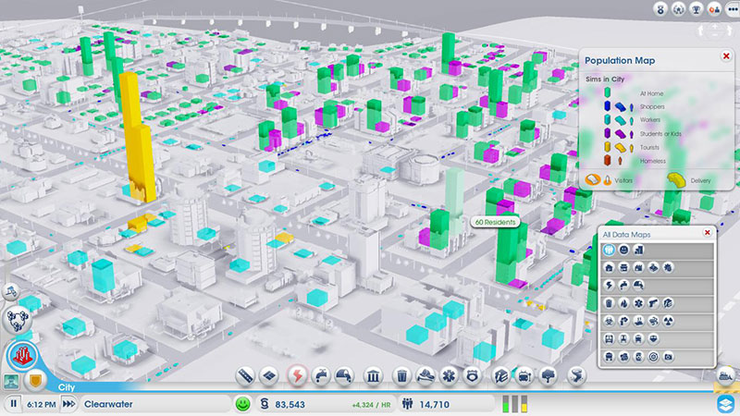Click the City label tab

tap(67, 387)
